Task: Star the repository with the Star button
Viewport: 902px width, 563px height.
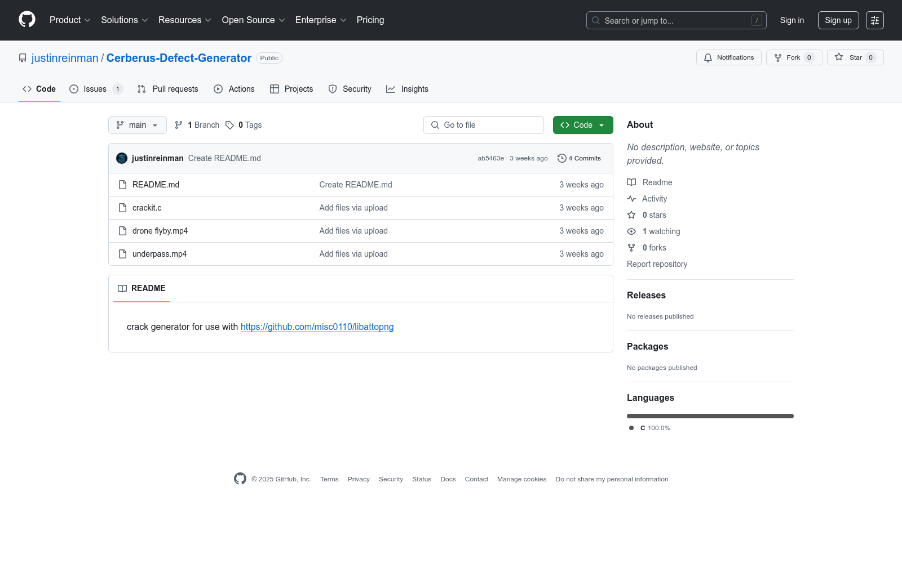Action: pyautogui.click(x=855, y=57)
